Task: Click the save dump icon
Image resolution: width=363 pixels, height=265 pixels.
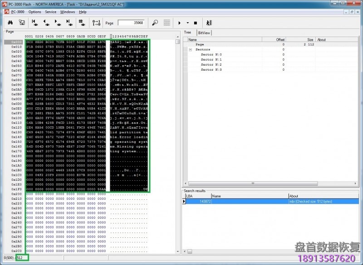Action: coord(21,23)
